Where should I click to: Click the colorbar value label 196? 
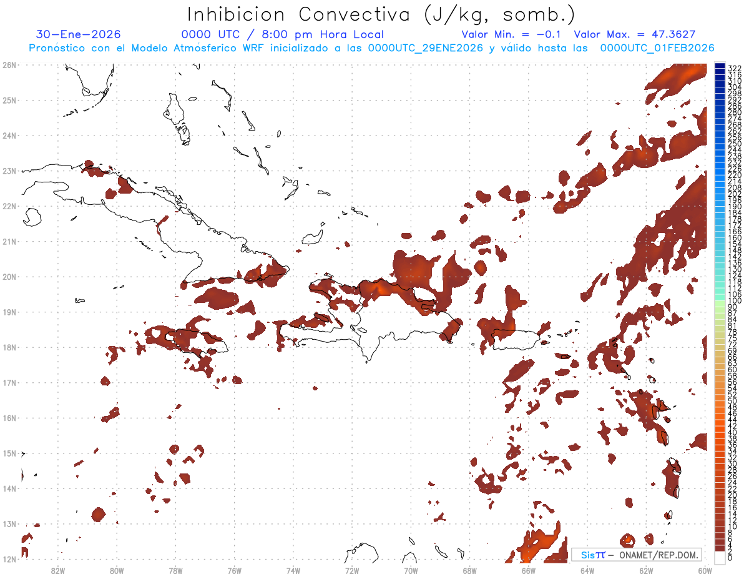(735, 200)
